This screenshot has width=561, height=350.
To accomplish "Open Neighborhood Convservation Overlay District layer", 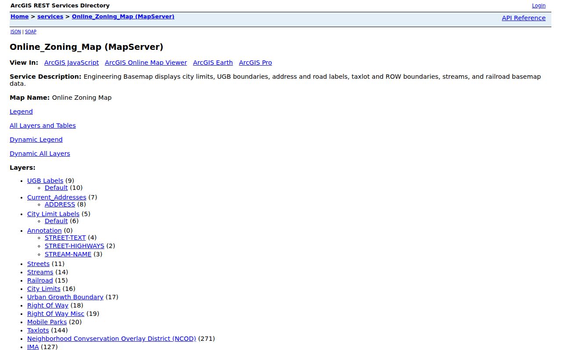I will [112, 339].
